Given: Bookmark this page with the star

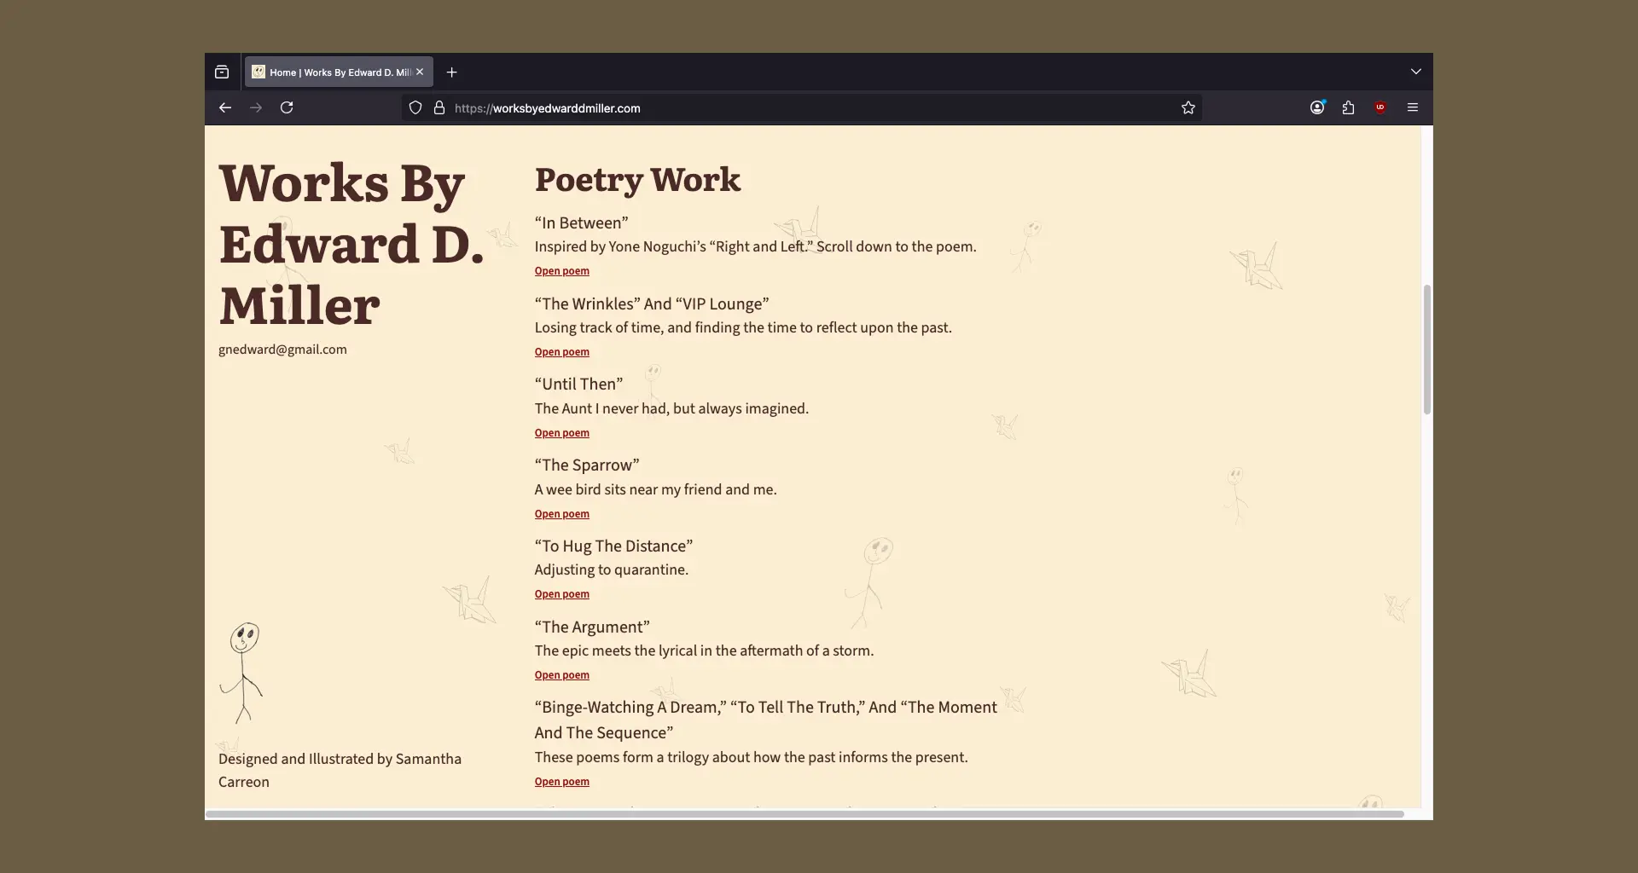Looking at the screenshot, I should coord(1188,107).
